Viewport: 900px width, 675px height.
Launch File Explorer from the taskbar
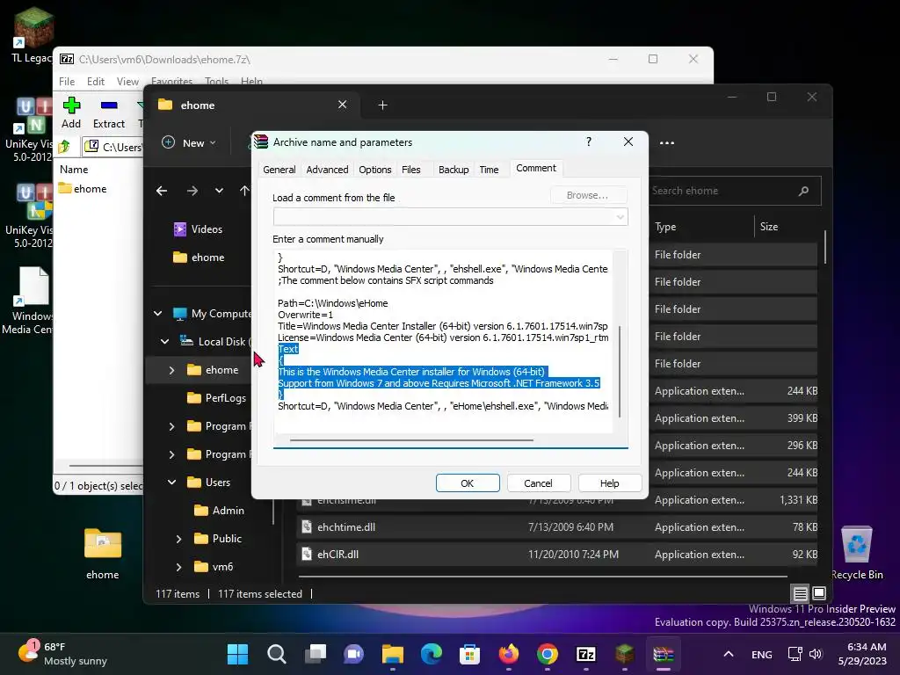393,654
